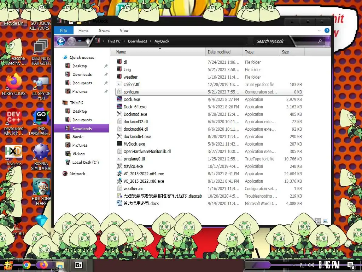This screenshot has height=272, width=362.
Task: Select calfont.ttf font file icon
Action: (119, 84)
